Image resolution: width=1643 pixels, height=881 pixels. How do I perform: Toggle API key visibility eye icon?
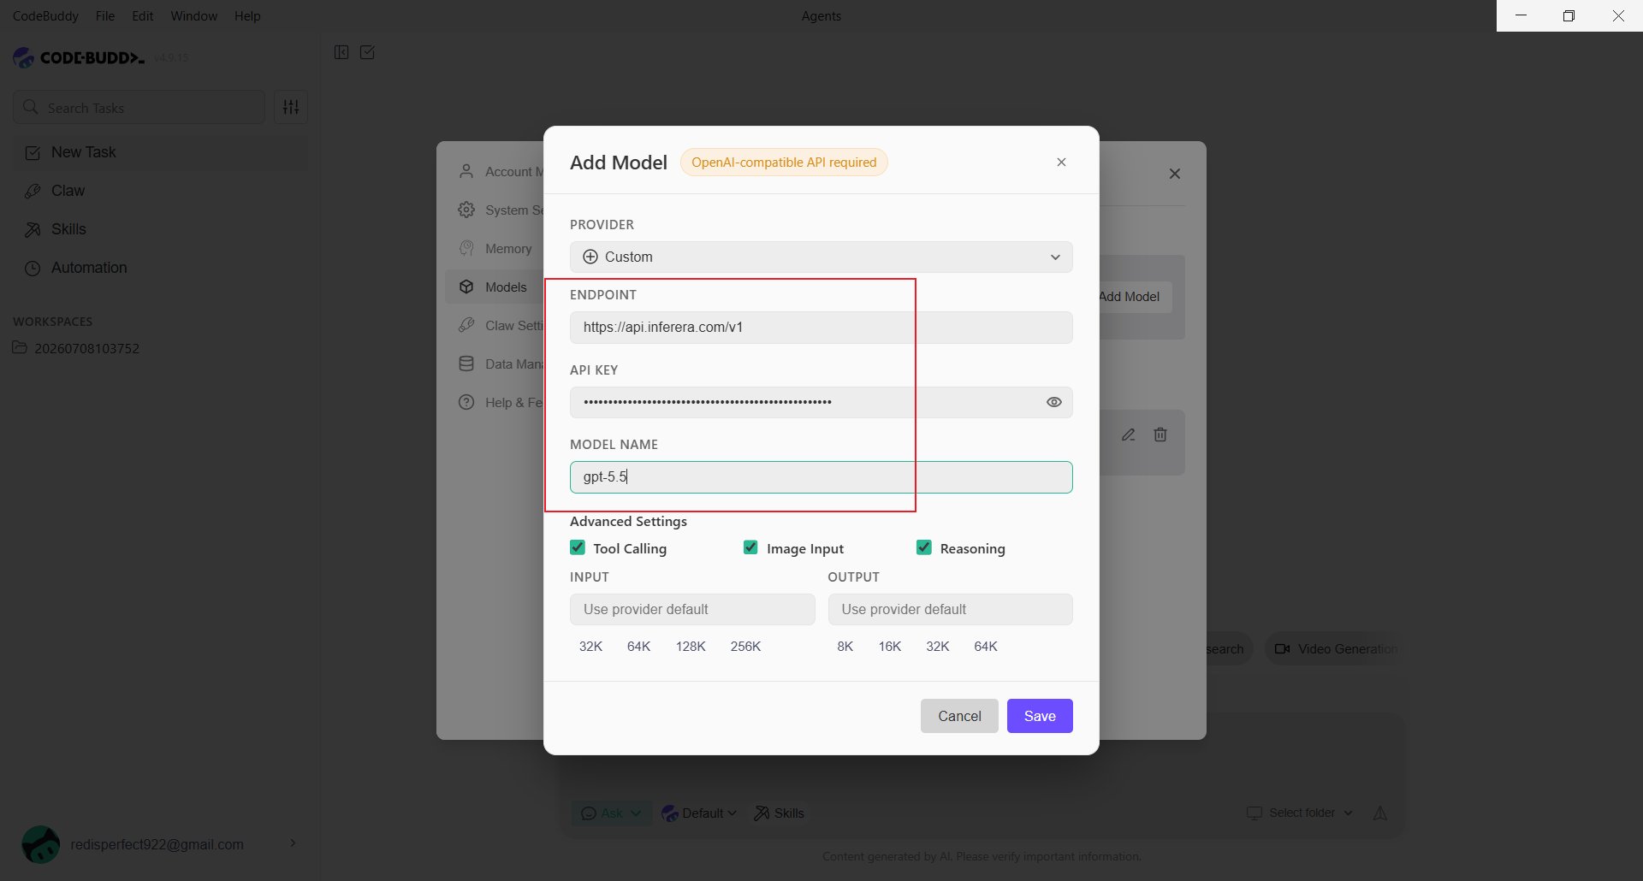1053,402
